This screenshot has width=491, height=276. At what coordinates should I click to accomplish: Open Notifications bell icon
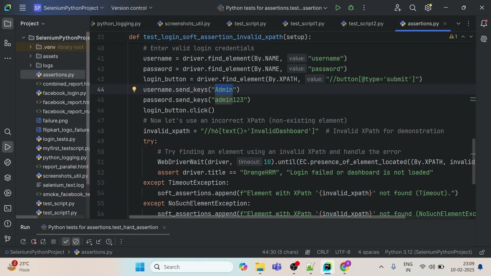pos(484,24)
